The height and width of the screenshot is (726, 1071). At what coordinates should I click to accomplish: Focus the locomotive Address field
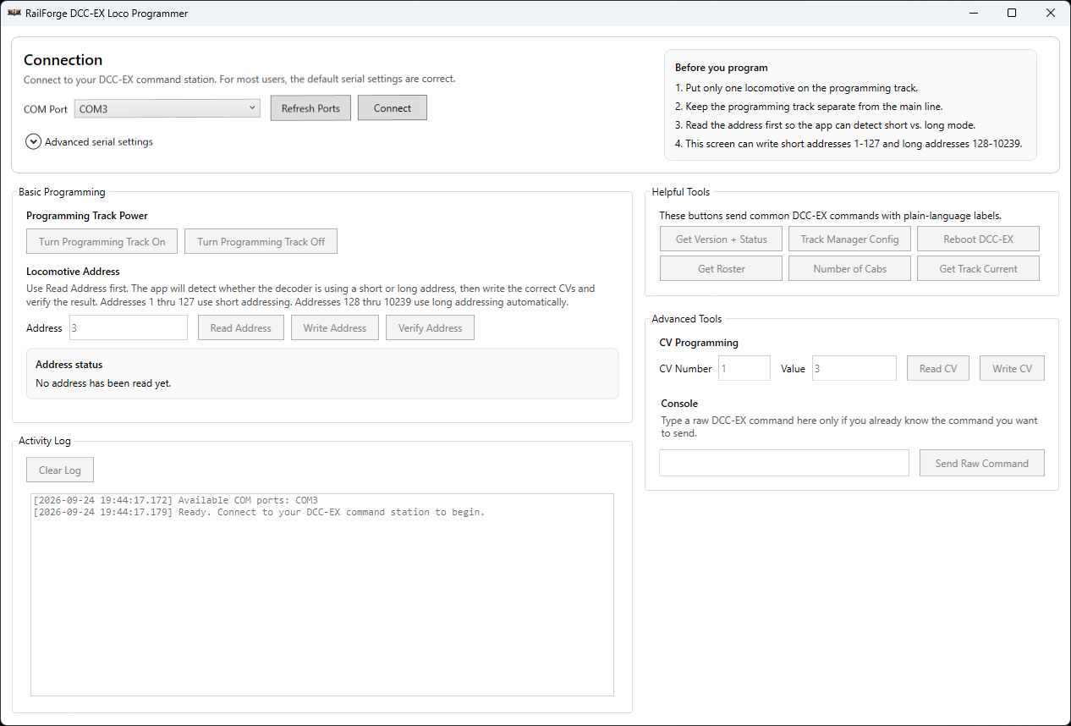coord(128,327)
